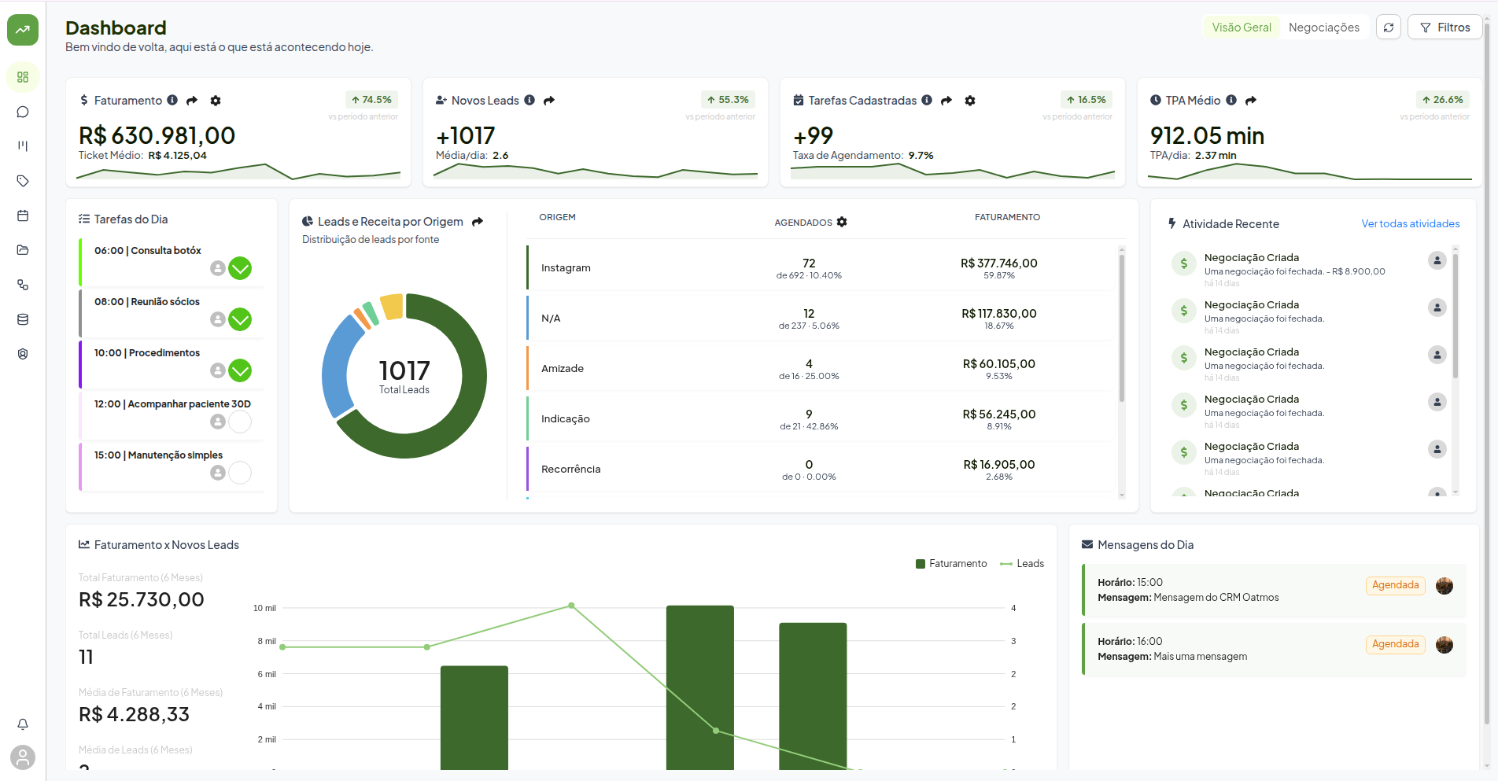The image size is (1498, 781).
Task: Click share arrow on Novos Leads card
Action: point(549,101)
